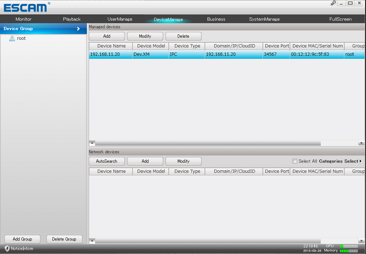This screenshot has height=254, width=366.
Task: Delete the selected managed device
Action: (x=183, y=36)
